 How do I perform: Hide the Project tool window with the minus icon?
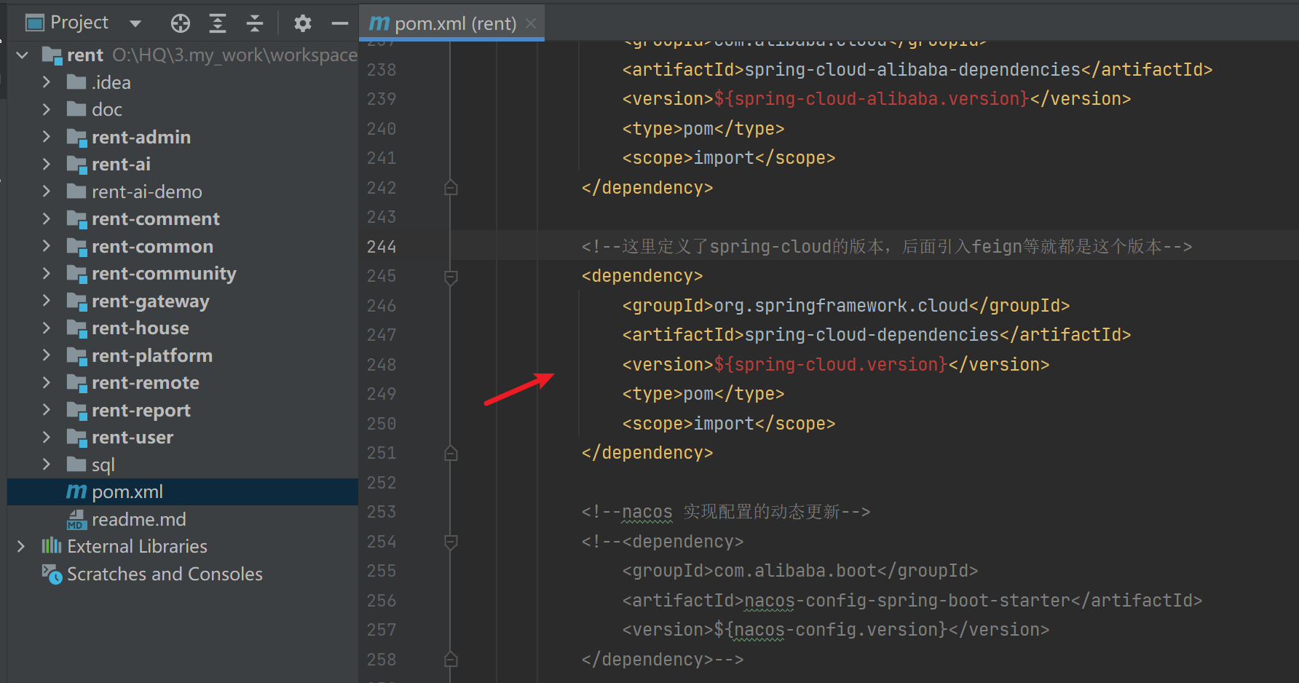click(x=339, y=23)
